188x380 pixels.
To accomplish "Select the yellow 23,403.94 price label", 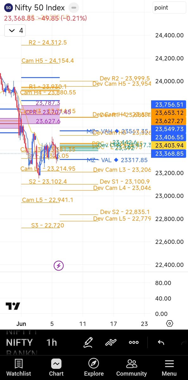I will (x=169, y=145).
